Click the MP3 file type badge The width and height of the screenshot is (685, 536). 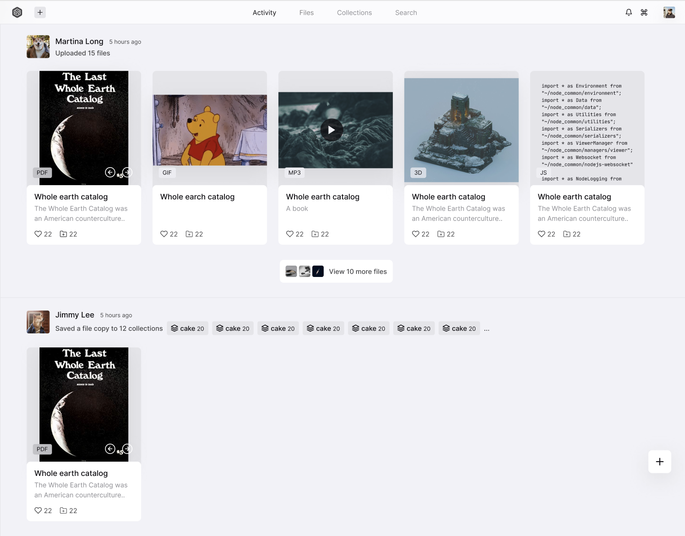tap(294, 173)
